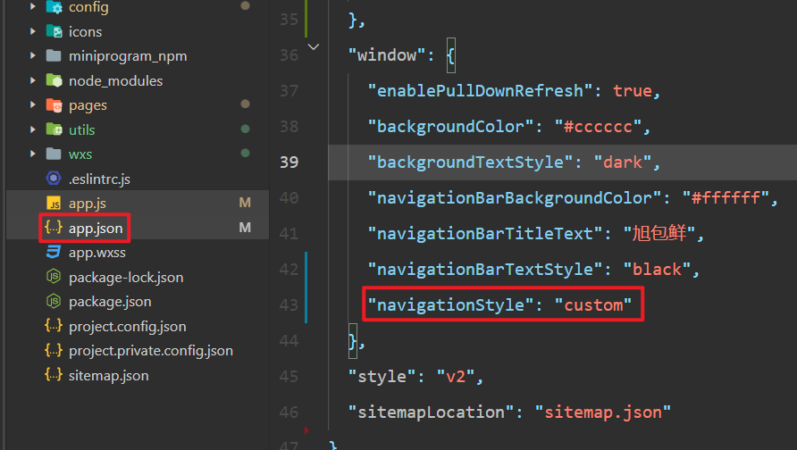797x450 pixels.
Task: Click the "sitemapLocation" key on line 46
Action: tap(431, 412)
